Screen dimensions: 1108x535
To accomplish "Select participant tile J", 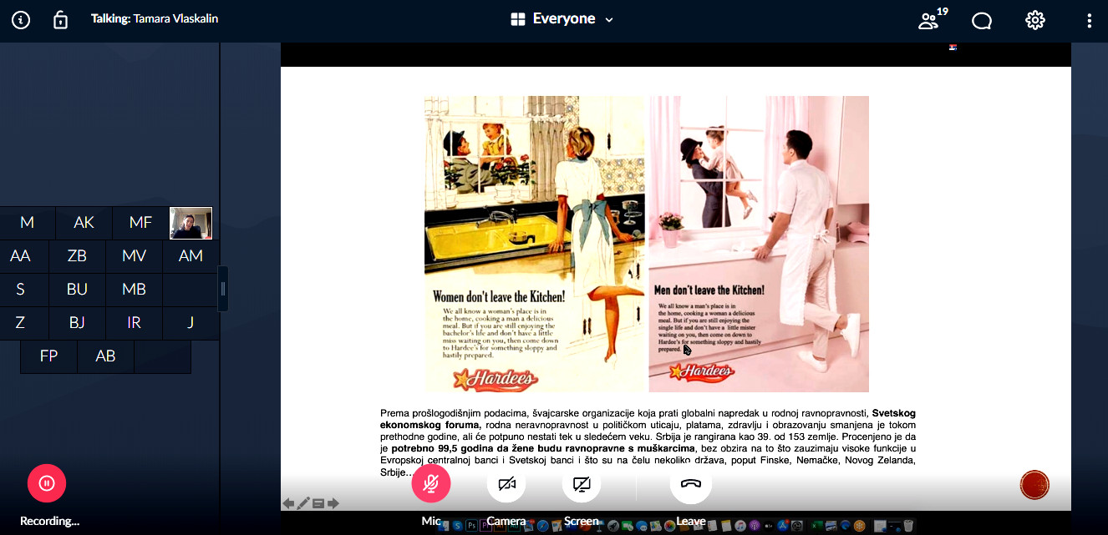I will click(x=191, y=323).
